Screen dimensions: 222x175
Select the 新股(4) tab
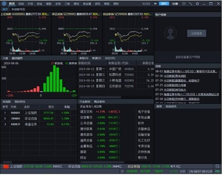tap(84, 58)
